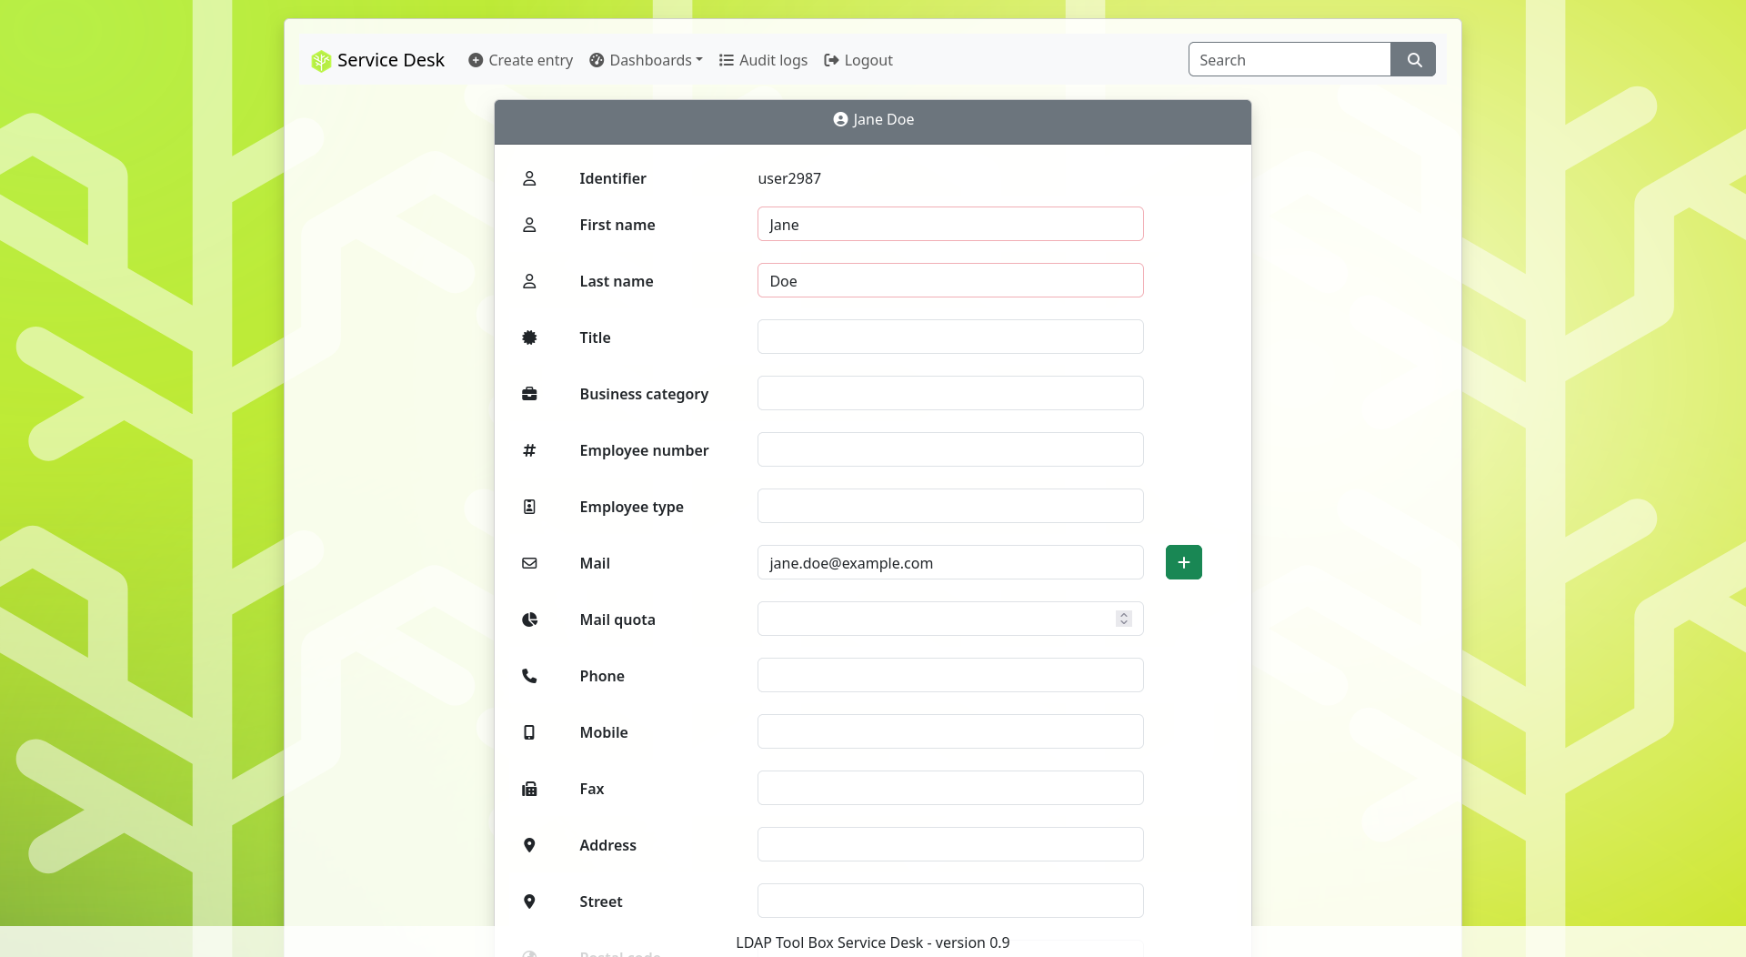Click into the Mobile input field
Viewport: 1746px width, 957px height.
click(950, 731)
